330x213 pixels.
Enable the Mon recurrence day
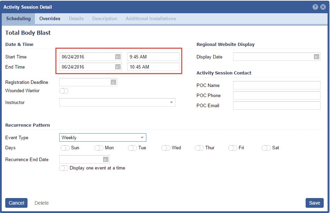click(99, 148)
